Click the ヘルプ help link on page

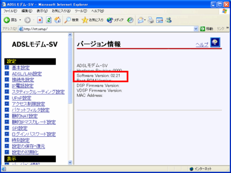click(x=202, y=45)
